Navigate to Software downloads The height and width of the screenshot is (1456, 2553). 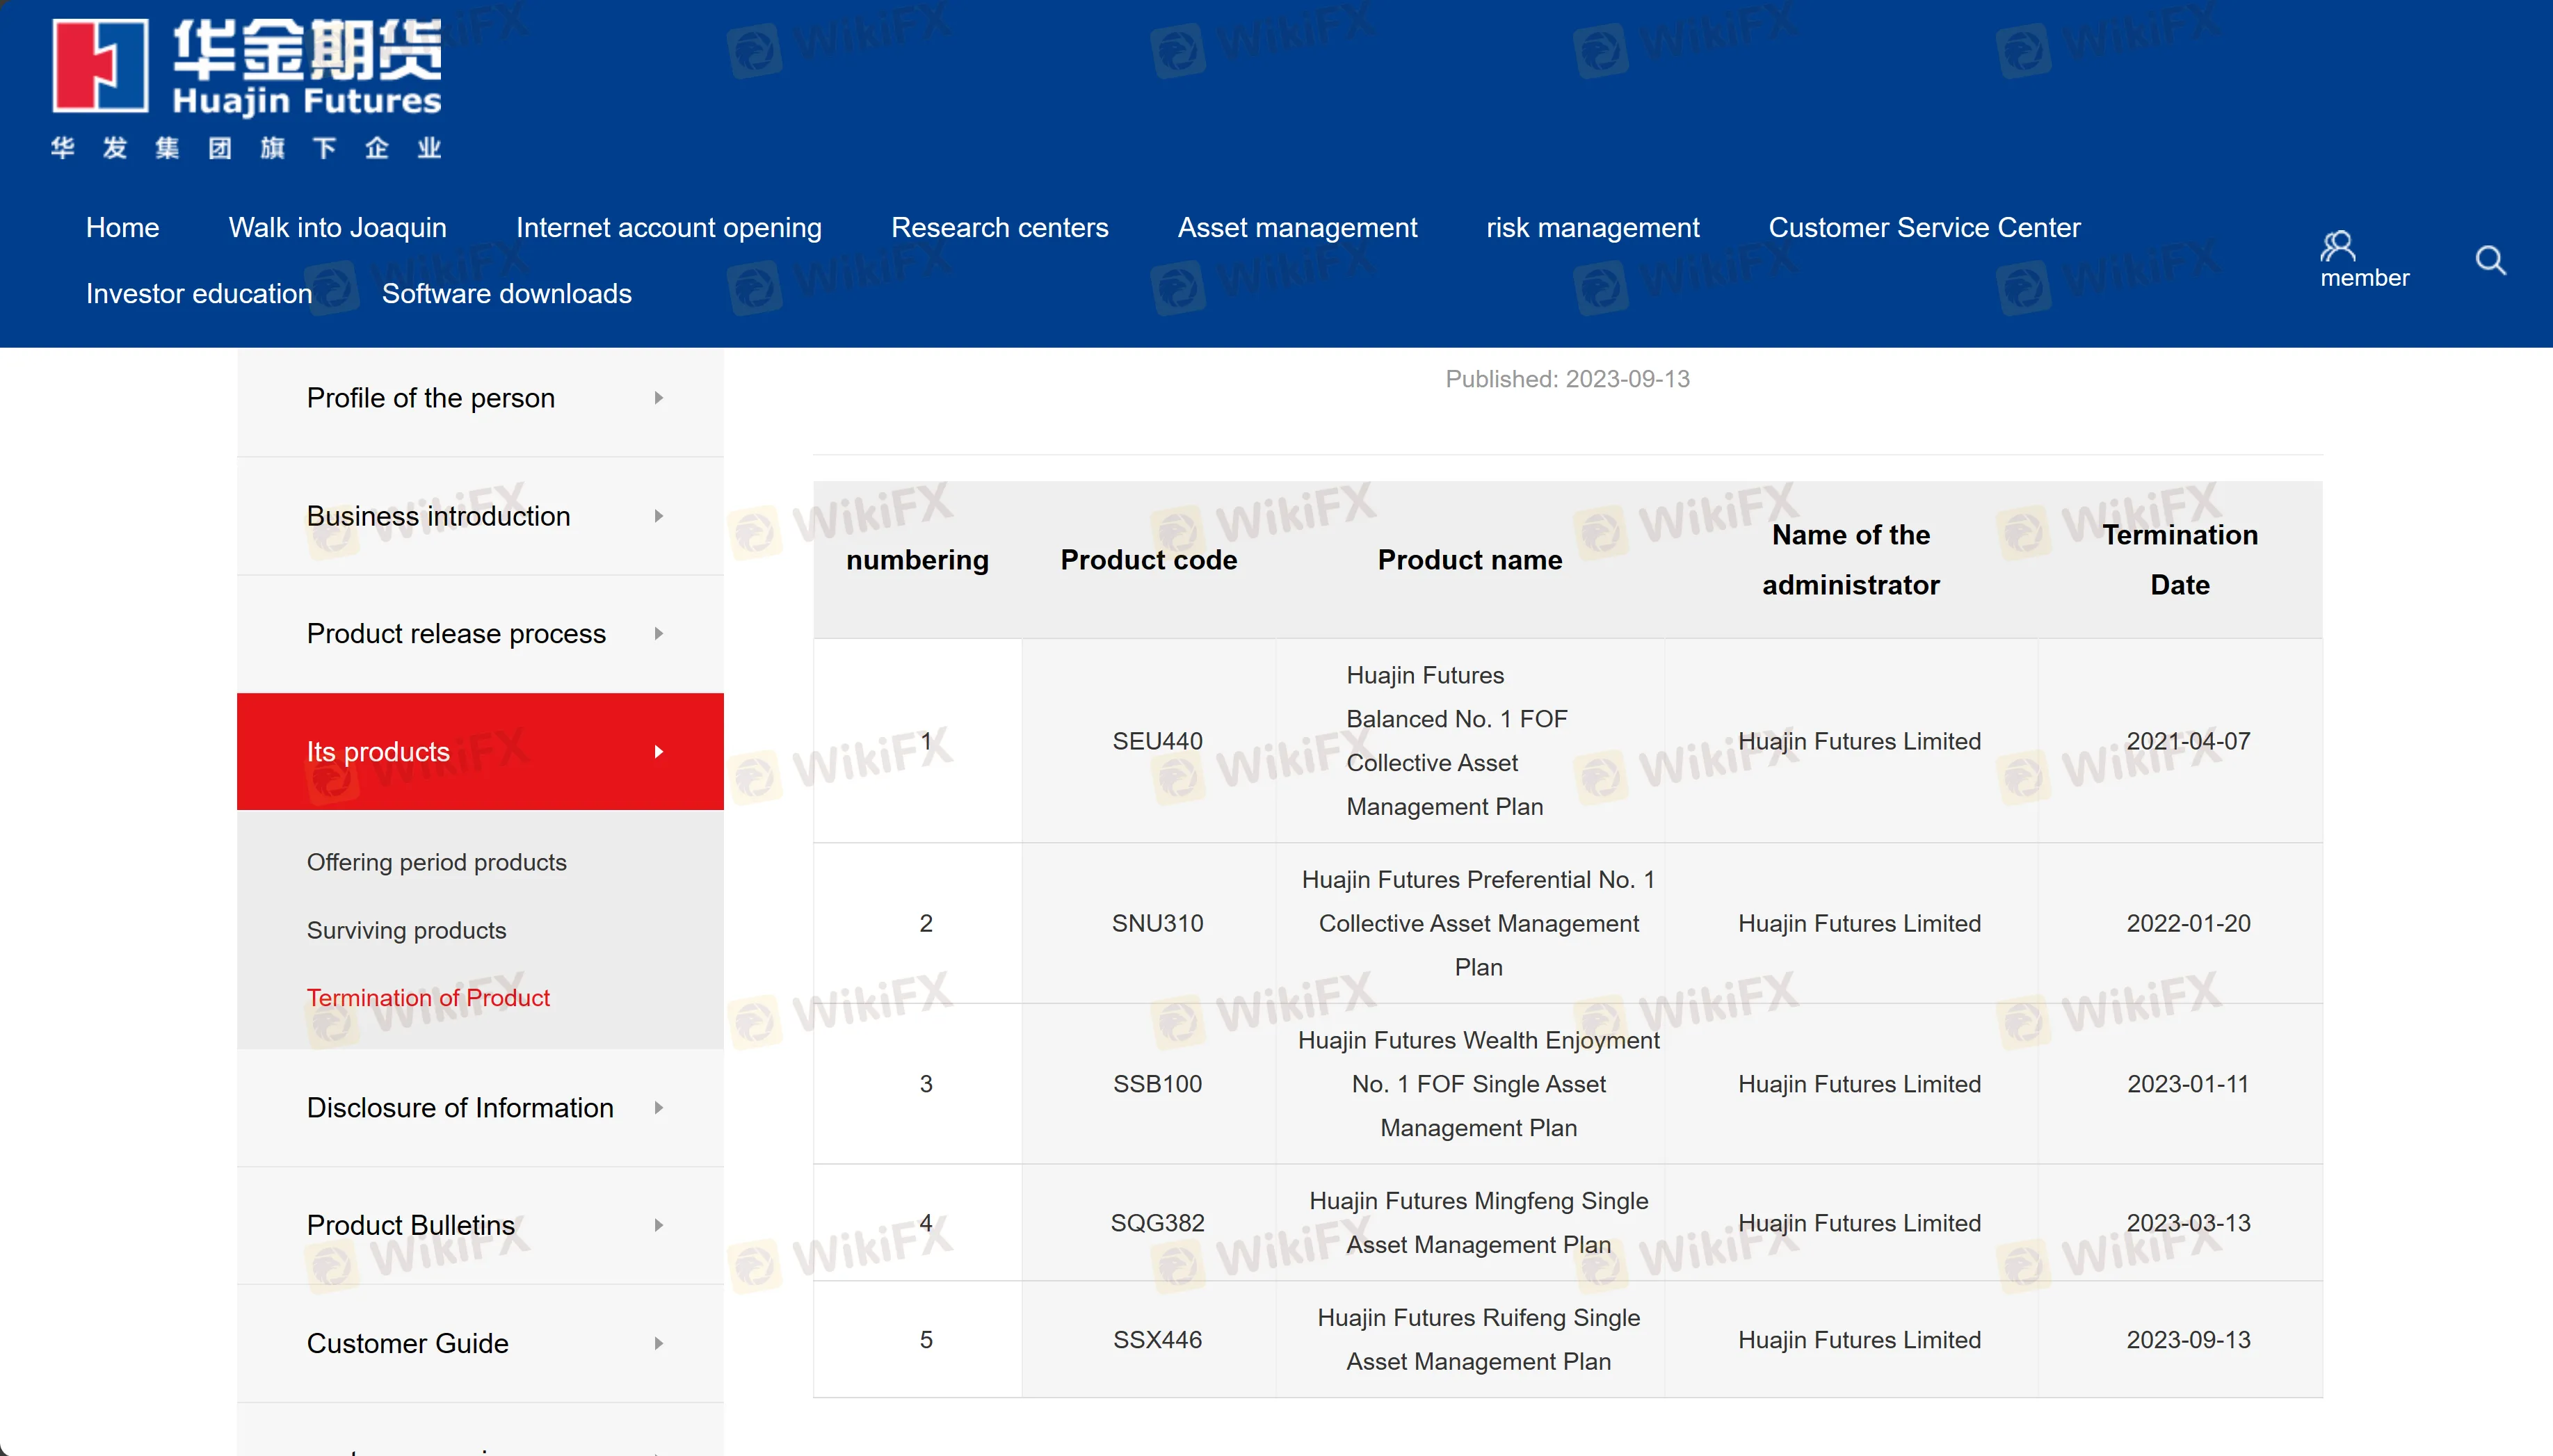tap(506, 294)
